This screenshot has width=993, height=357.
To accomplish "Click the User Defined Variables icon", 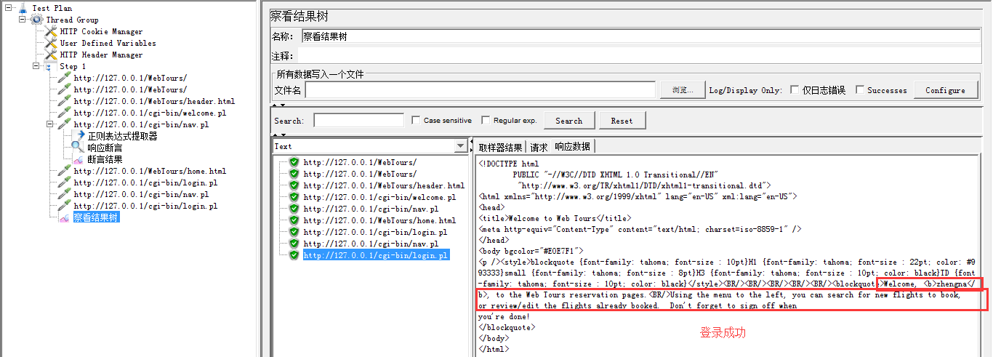I will click(x=50, y=43).
